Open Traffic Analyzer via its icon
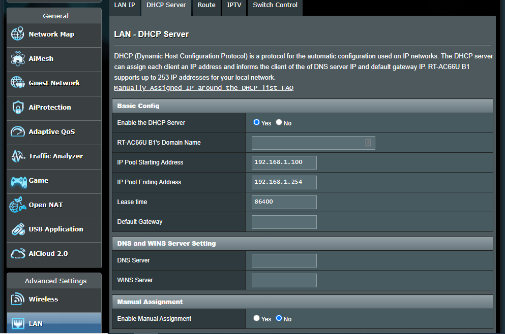Screen dimensions: 505x334 pos(18,156)
